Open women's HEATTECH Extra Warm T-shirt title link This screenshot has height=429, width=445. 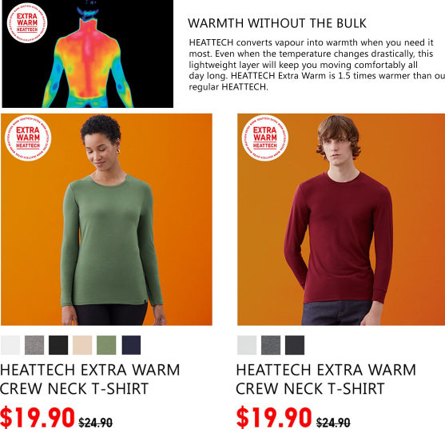point(90,379)
